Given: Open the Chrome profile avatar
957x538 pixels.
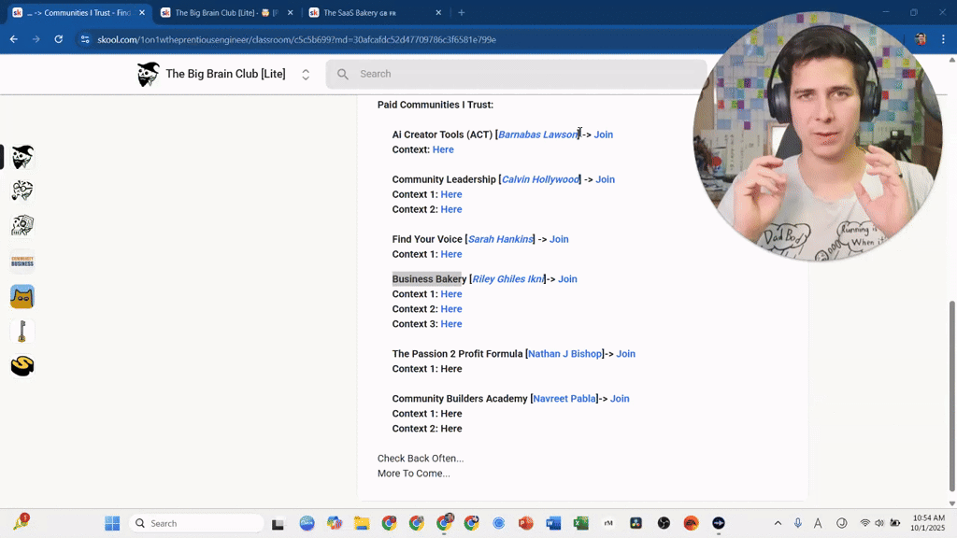Looking at the screenshot, I should (921, 39).
